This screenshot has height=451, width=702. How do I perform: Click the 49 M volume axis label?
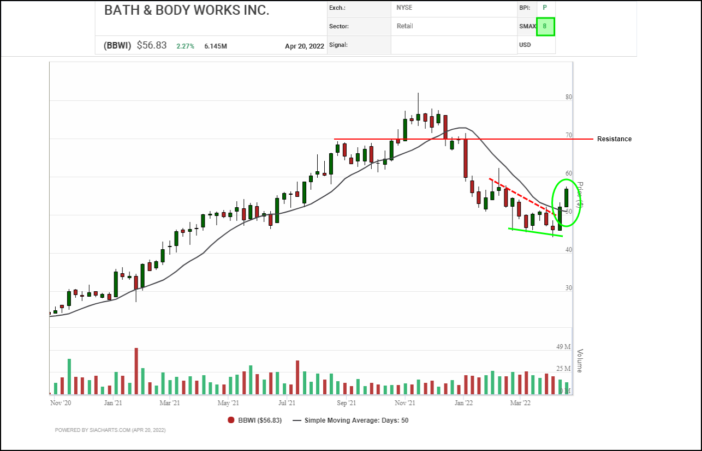(x=564, y=347)
